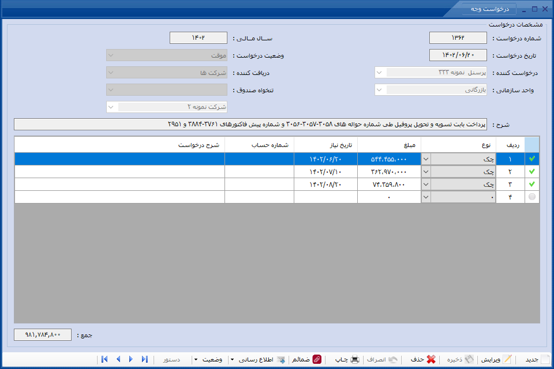Viewport: 554px width, 369px height.
Task: Click the چاپ (Print) printer icon
Action: pyautogui.click(x=354, y=359)
